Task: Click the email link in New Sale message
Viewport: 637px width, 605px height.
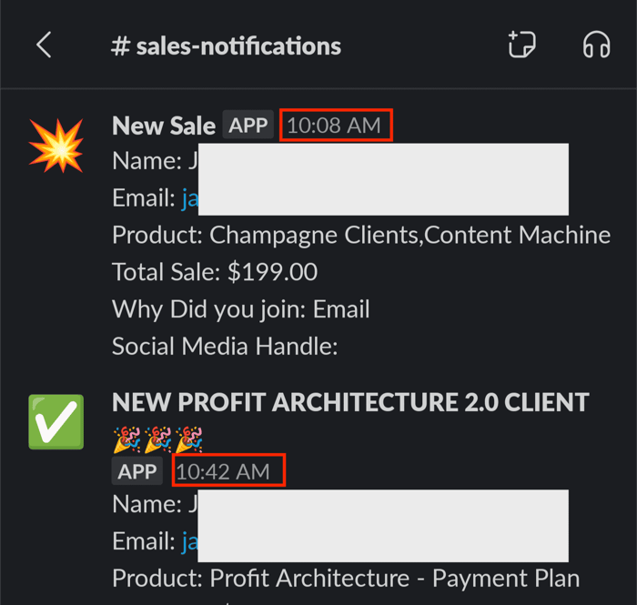Action: click(x=189, y=198)
